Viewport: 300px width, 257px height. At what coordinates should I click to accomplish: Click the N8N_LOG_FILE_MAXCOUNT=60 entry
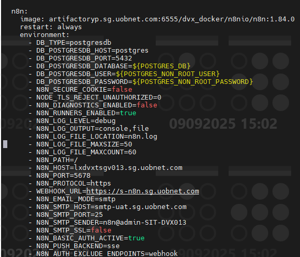click(86, 152)
